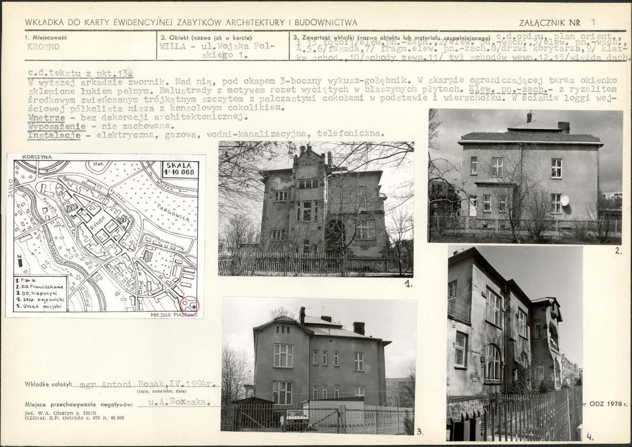This screenshot has width=632, height=447.
Task: Click the 'Wkładkę założył:' label
Action: [48, 384]
